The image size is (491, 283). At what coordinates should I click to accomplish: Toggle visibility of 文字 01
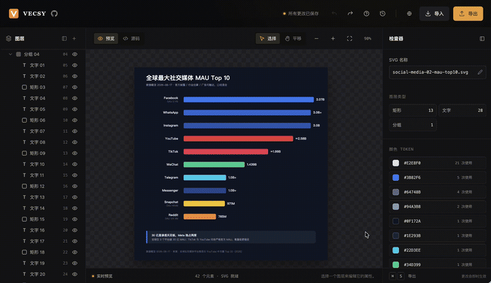75,65
